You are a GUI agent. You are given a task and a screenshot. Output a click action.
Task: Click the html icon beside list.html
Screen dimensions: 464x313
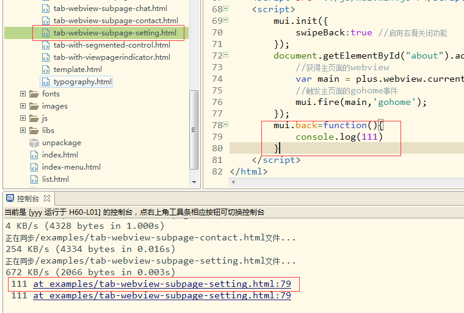[x=34, y=179]
